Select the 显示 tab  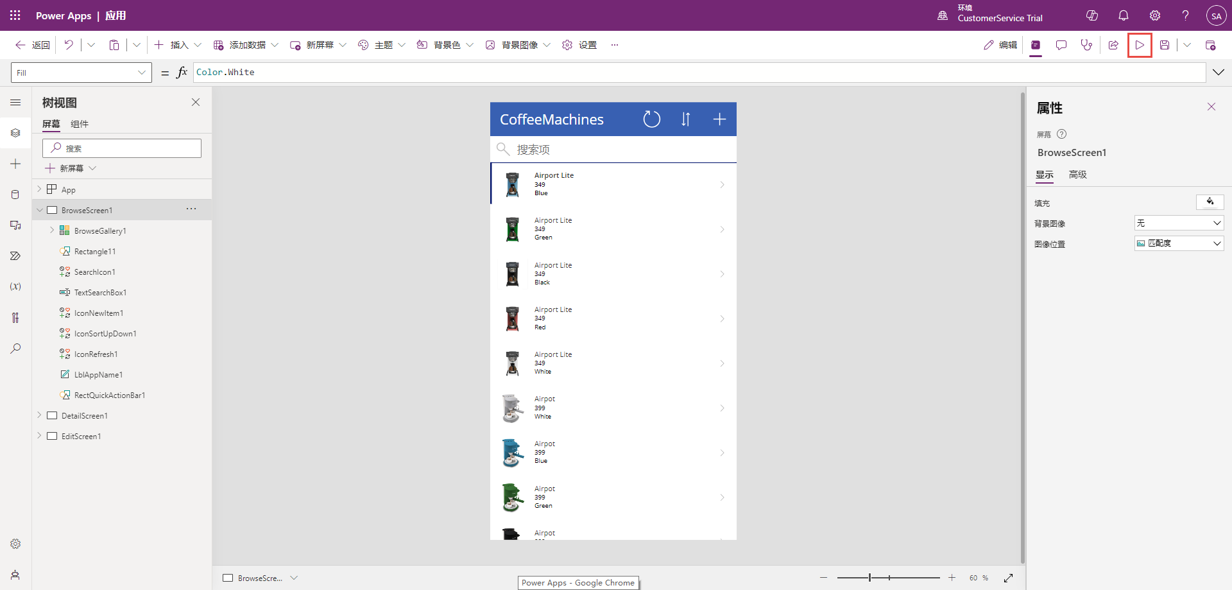(x=1045, y=175)
